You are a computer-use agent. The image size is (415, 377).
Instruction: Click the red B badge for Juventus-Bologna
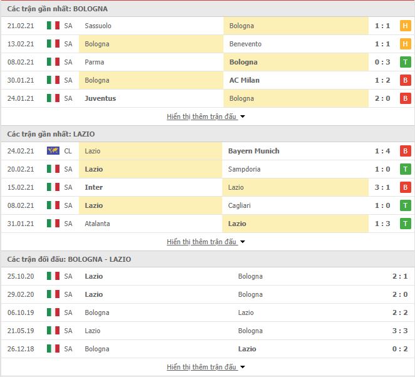coord(405,98)
